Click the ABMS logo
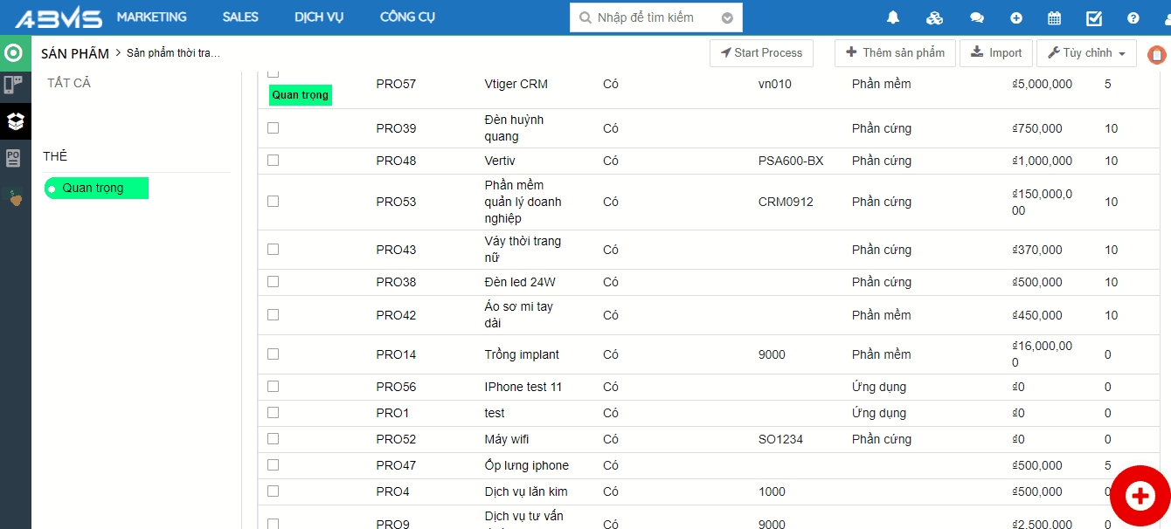Image resolution: width=1171 pixels, height=529 pixels. tap(59, 17)
